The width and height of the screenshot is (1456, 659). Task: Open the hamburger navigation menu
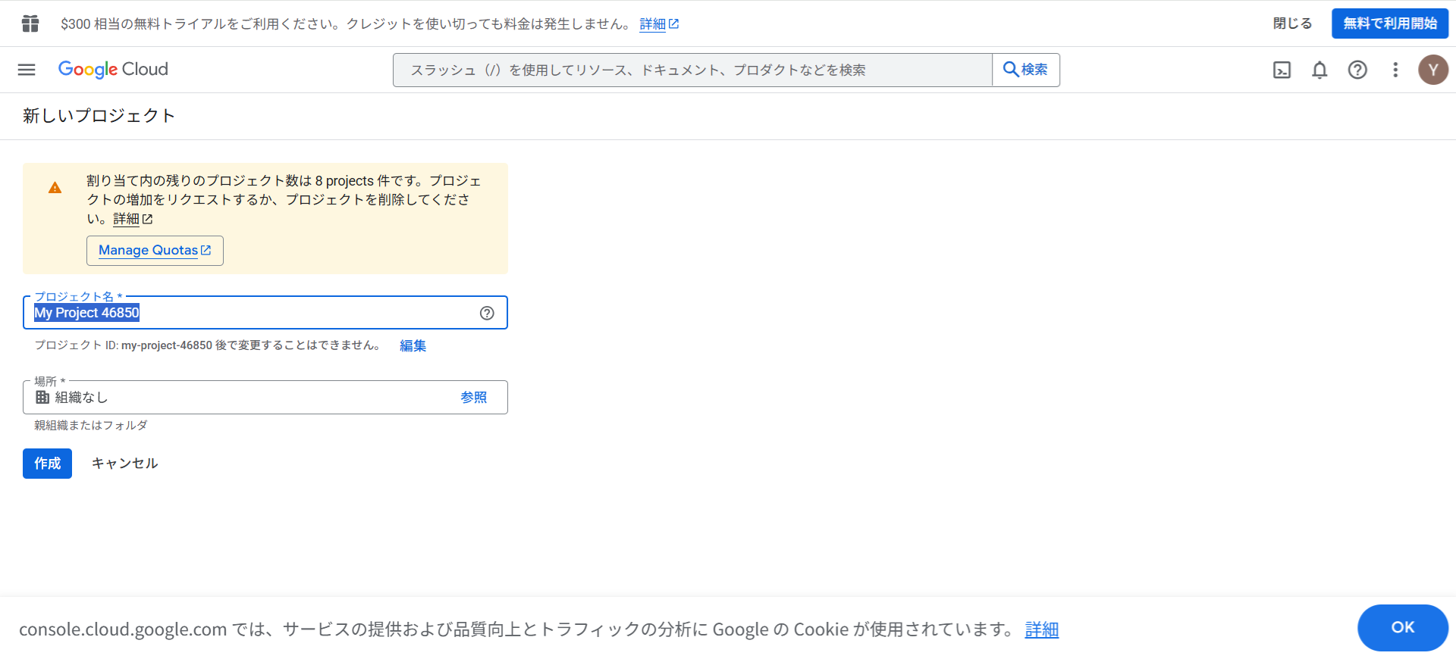point(27,70)
